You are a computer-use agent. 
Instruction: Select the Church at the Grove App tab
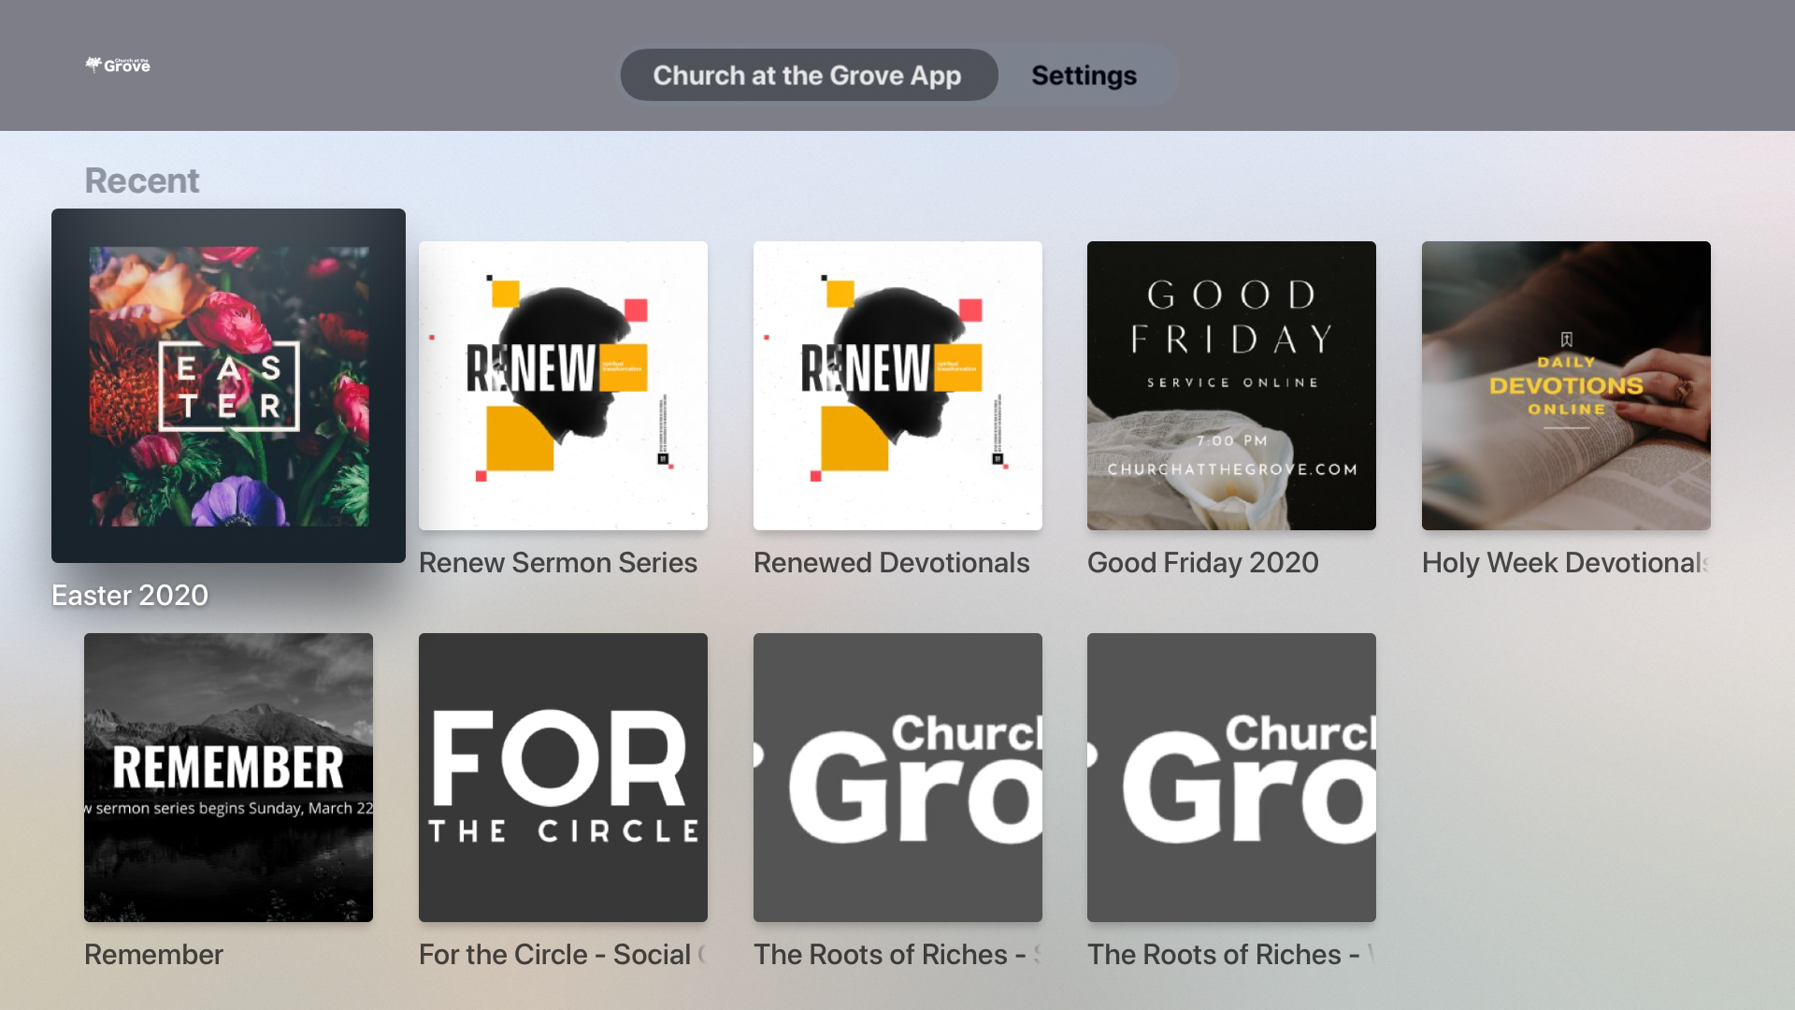coord(809,75)
